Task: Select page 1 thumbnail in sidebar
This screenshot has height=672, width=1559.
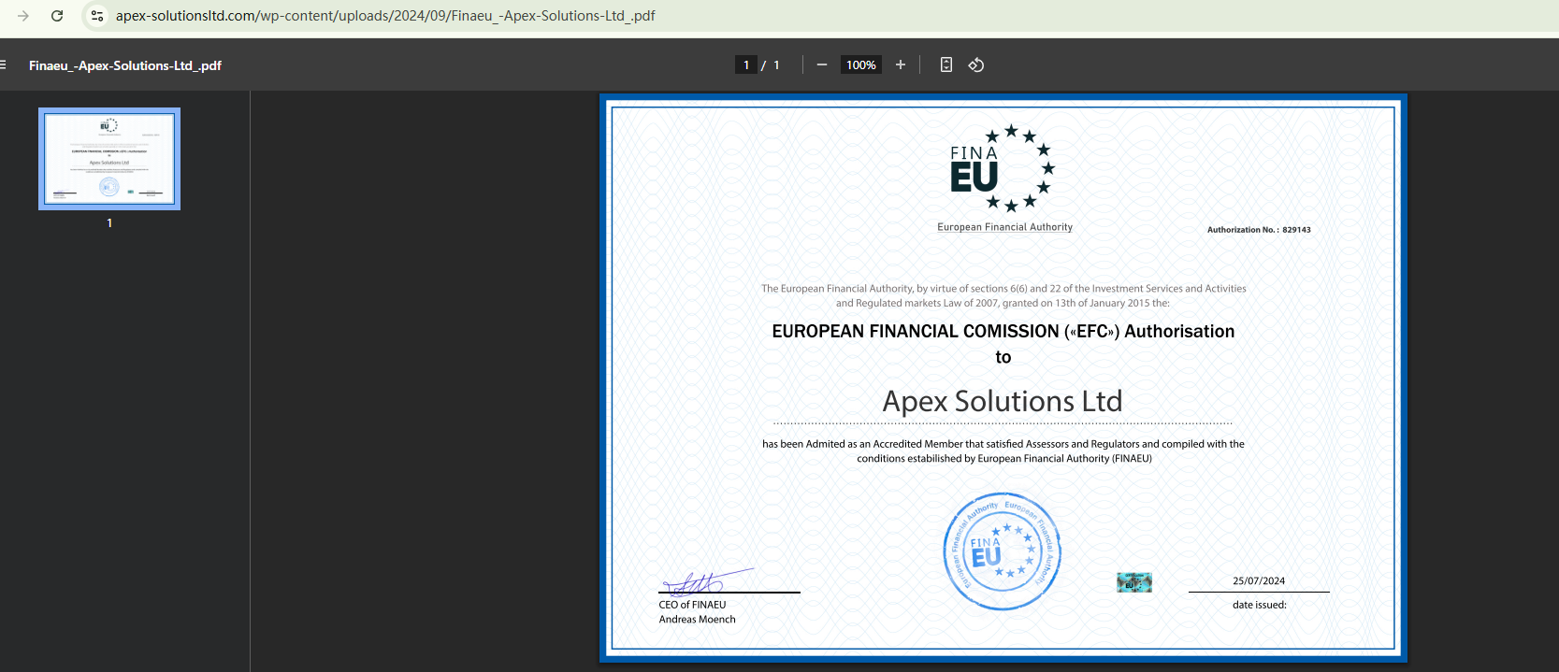Action: (109, 159)
